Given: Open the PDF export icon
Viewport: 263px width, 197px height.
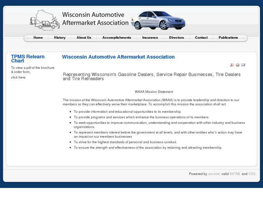Looking at the screenshot, I should [232, 65].
